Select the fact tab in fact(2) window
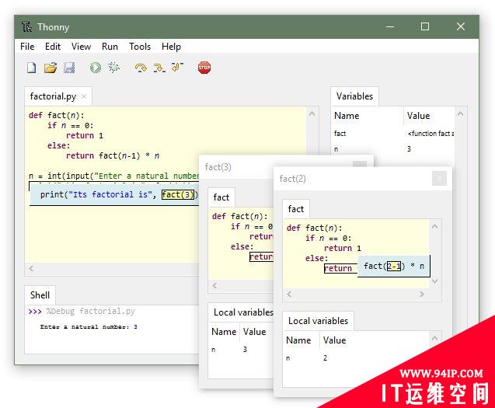Screen dimensions: 495x408 [x=296, y=209]
